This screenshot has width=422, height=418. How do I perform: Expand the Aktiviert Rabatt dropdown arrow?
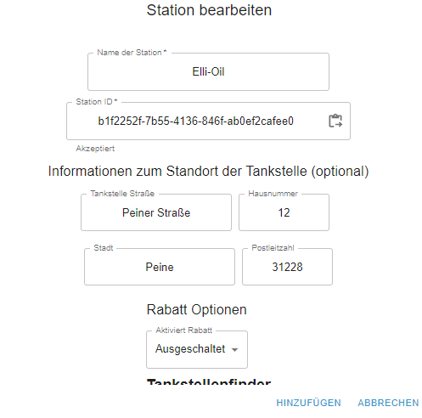(234, 350)
